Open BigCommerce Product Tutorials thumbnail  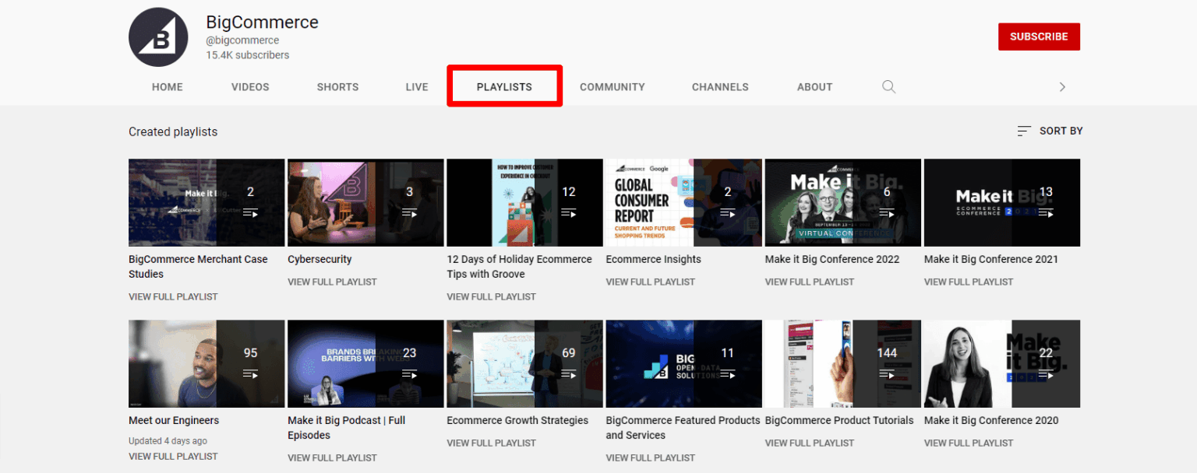(x=842, y=363)
